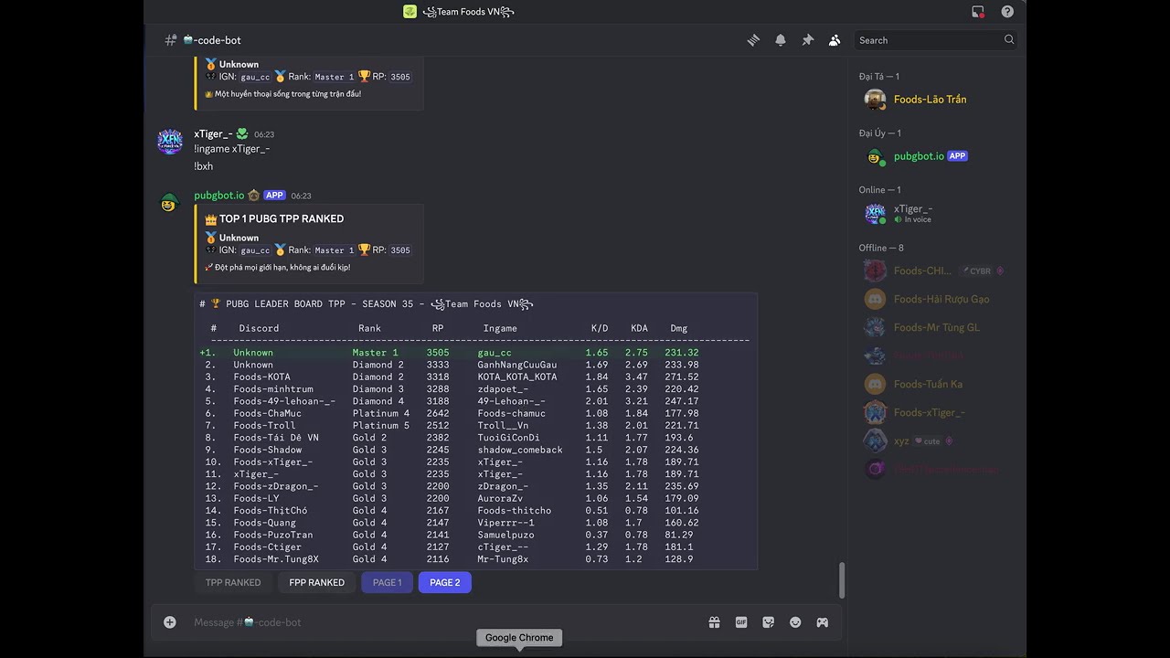Image resolution: width=1170 pixels, height=658 pixels.
Task: Open the Help question mark icon
Action: [1007, 12]
